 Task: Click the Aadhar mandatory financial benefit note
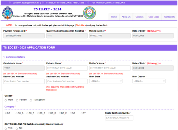click(65, 88)
